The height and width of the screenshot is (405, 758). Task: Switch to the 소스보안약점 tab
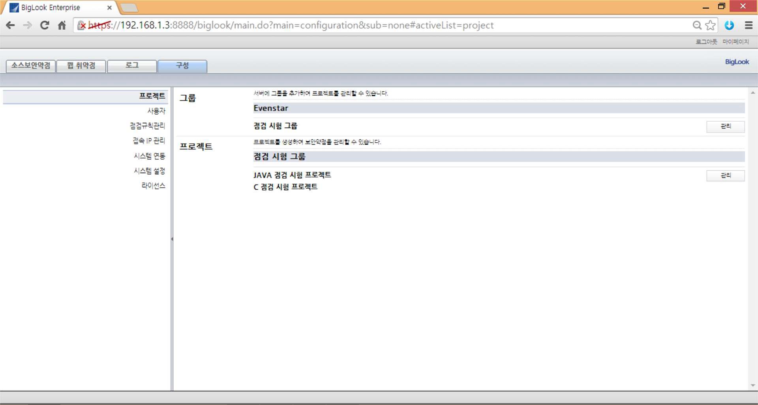[x=31, y=66]
